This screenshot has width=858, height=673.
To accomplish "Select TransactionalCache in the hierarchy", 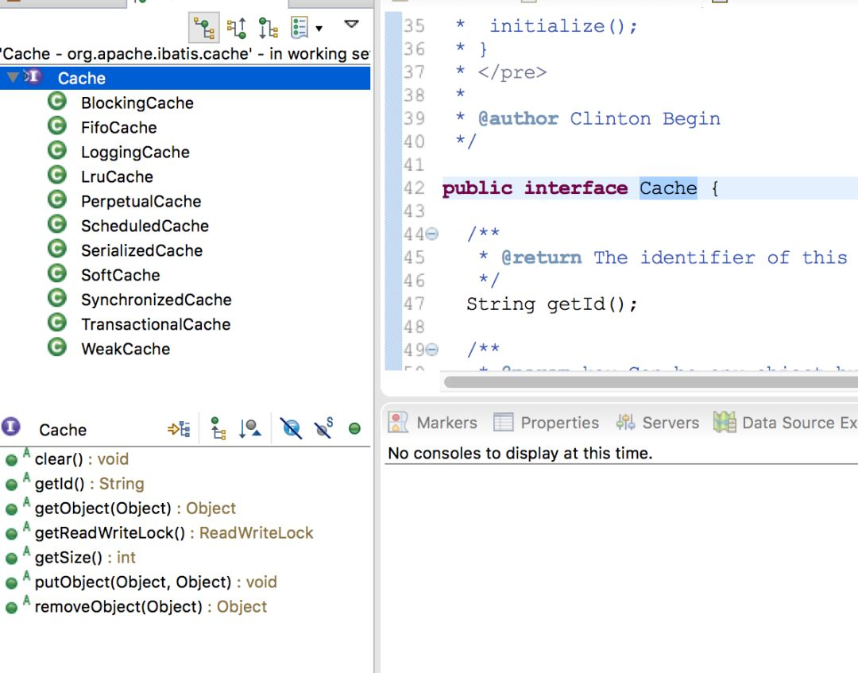I will point(156,324).
